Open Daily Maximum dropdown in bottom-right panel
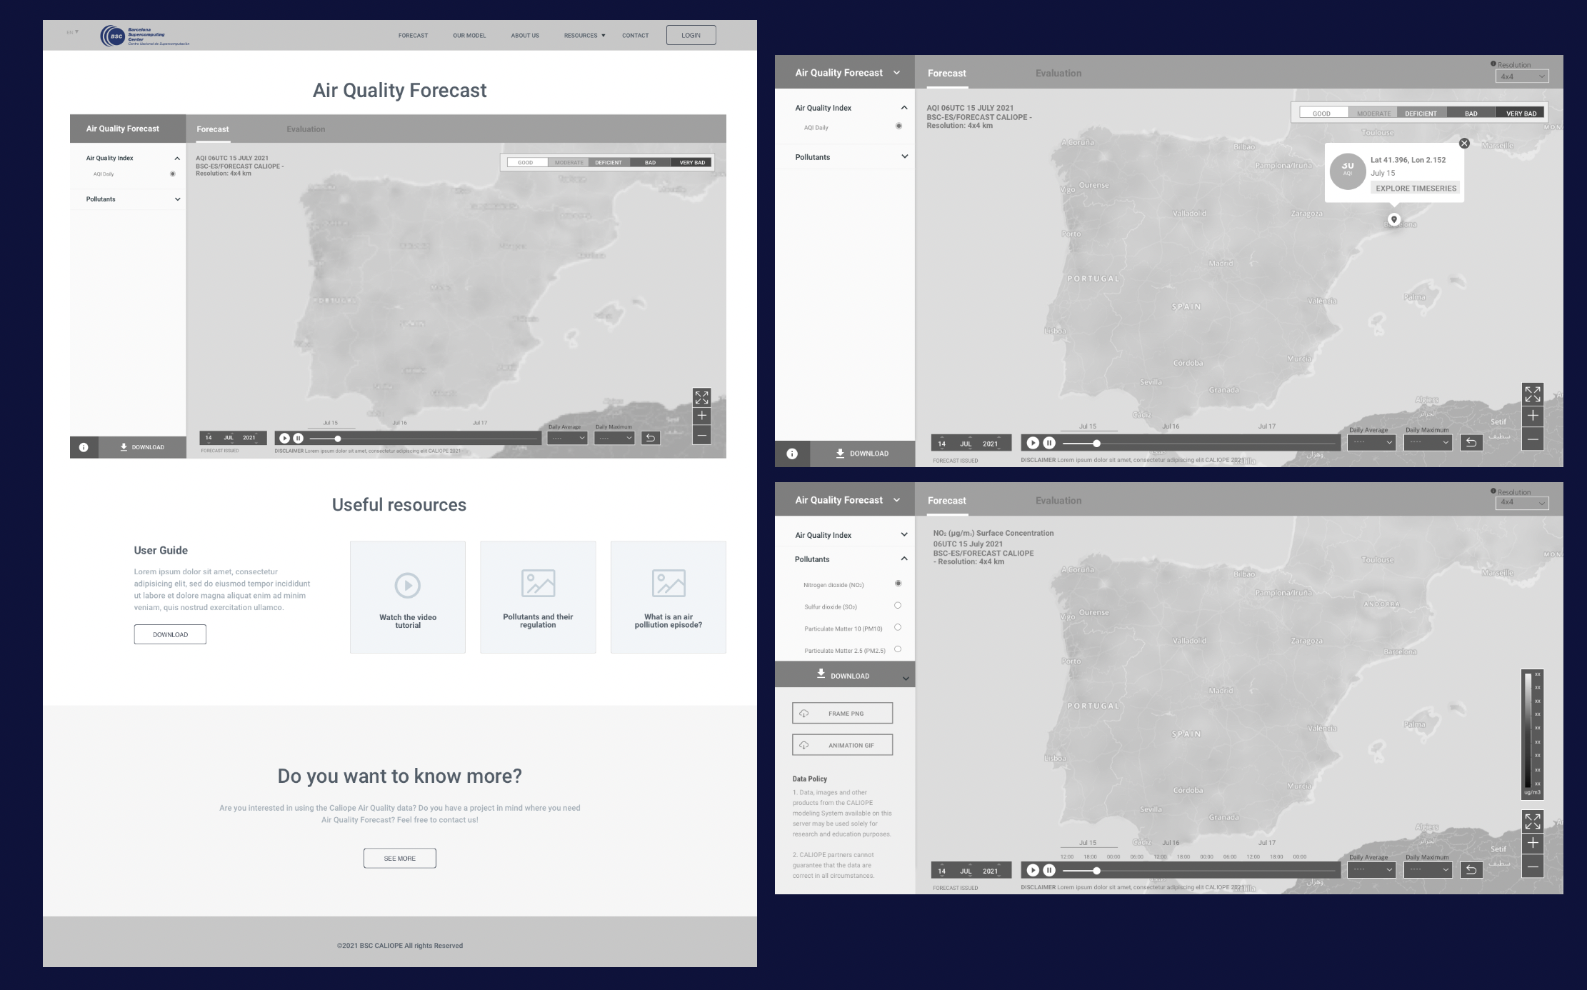The image size is (1587, 990). click(1428, 869)
